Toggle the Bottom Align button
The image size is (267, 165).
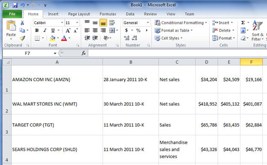tap(103, 23)
